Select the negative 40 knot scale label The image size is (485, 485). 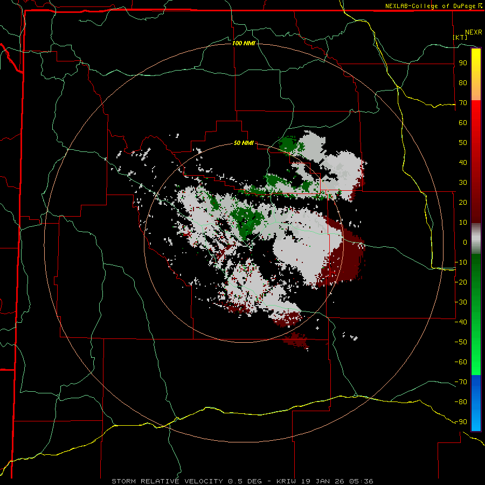coord(461,322)
